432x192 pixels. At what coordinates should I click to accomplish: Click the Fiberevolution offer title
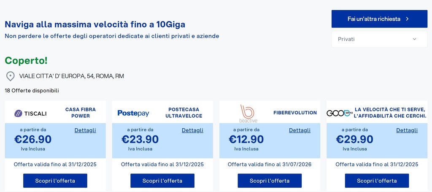[x=295, y=113]
